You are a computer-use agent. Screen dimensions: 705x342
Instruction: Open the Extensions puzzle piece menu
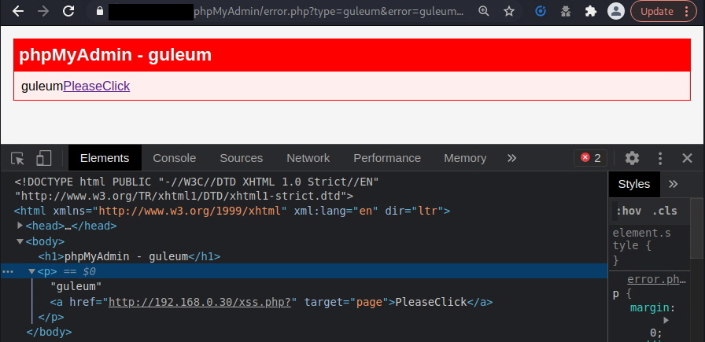[x=591, y=11]
